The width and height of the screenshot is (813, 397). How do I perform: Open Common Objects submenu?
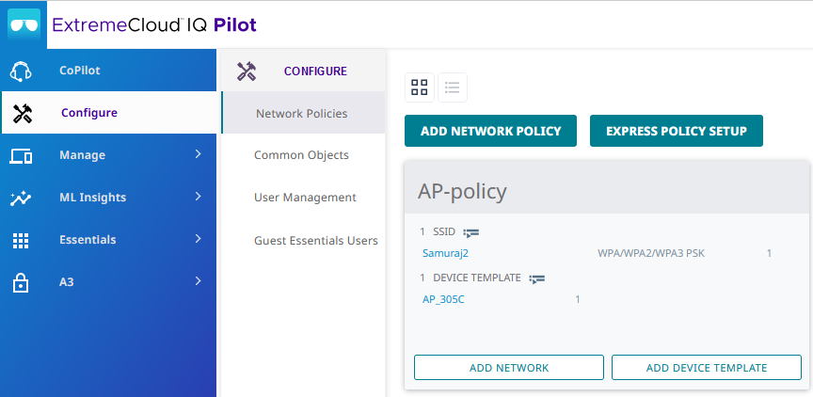point(303,155)
